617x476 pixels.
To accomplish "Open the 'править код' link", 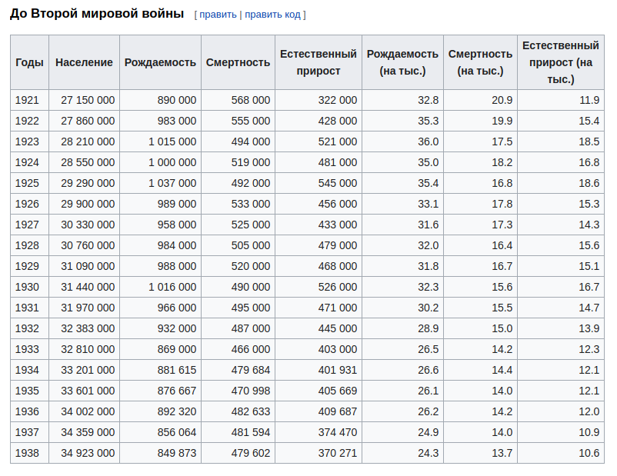I will click(x=272, y=15).
